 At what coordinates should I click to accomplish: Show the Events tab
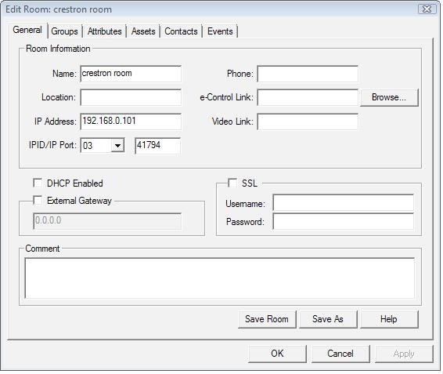tap(220, 31)
